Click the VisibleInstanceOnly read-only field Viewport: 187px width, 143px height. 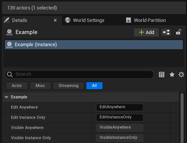pos(120,138)
